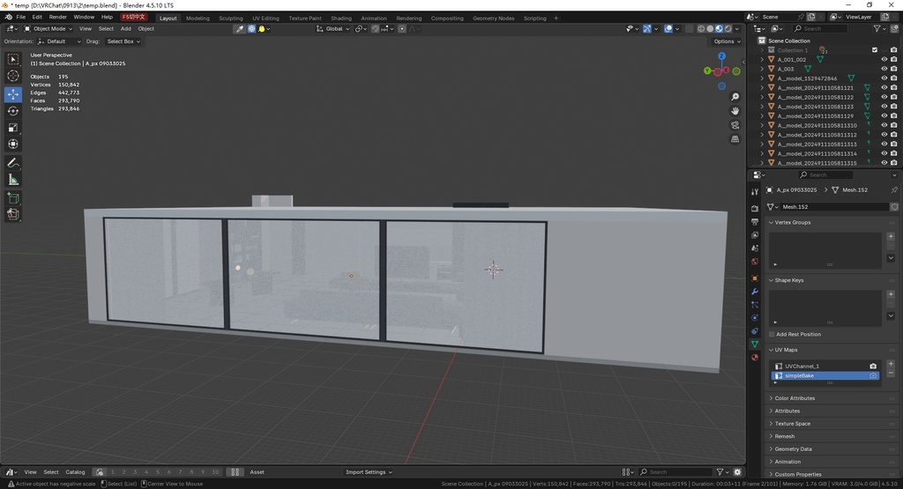Toggle the viewport gizmo display button
This screenshot has height=489, width=903.
pyautogui.click(x=647, y=29)
